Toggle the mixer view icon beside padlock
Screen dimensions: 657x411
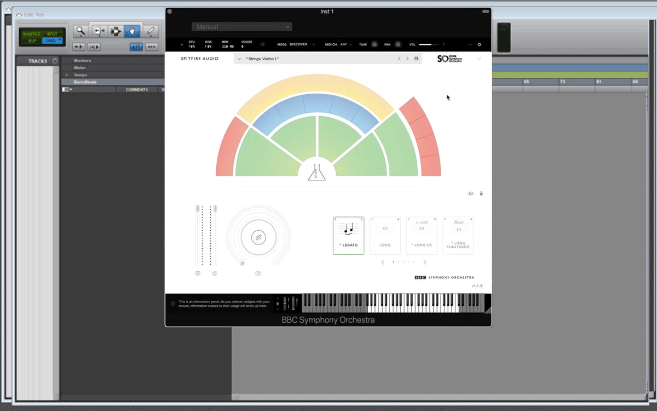[x=470, y=193]
